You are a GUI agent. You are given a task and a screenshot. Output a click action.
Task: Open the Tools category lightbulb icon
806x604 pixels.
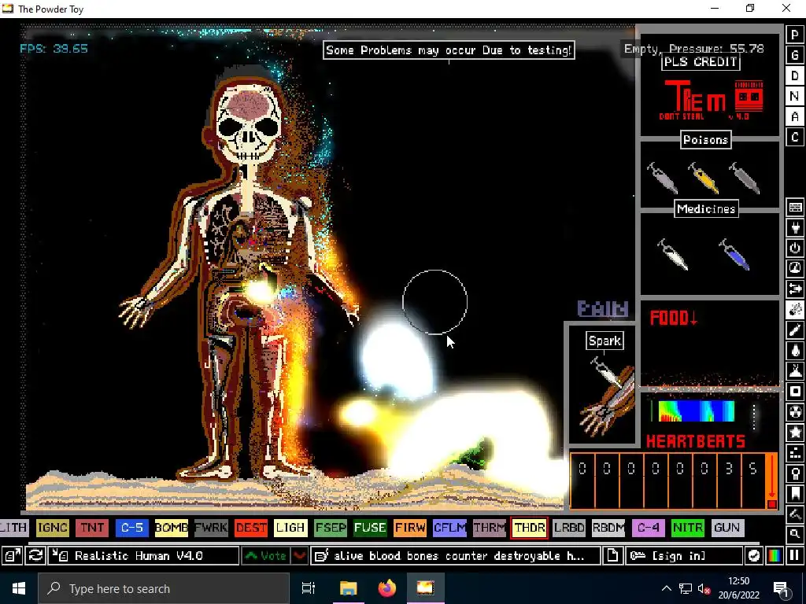point(795,473)
